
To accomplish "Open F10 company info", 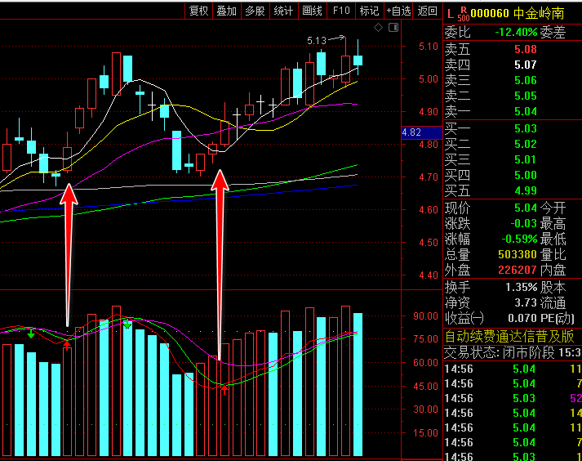I will pyautogui.click(x=340, y=11).
